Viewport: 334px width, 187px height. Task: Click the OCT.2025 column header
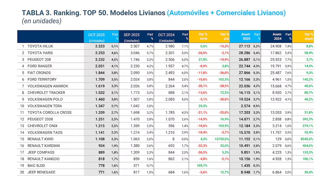click(x=97, y=37)
